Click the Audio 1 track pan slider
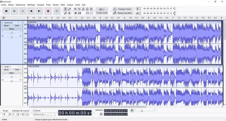This screenshot has height=121, width=226. pyautogui.click(x=12, y=81)
